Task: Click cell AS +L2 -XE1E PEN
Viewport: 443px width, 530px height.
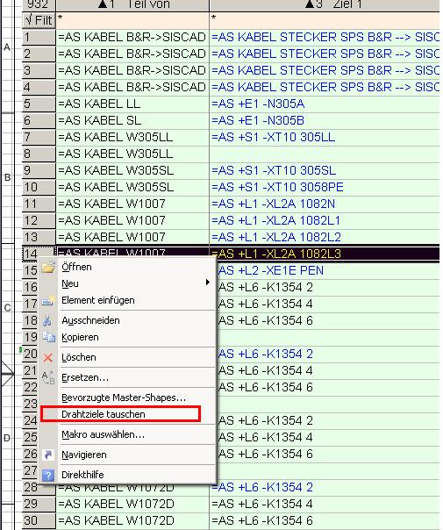Action: pyautogui.click(x=328, y=270)
